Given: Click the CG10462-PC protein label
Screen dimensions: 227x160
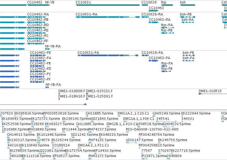Looking at the screenshot, I should [x=40, y=74].
